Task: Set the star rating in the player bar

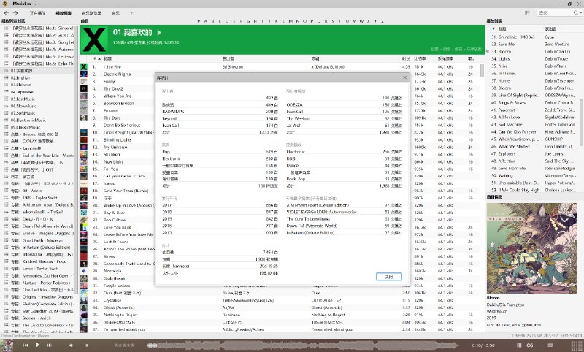Action: [124, 344]
